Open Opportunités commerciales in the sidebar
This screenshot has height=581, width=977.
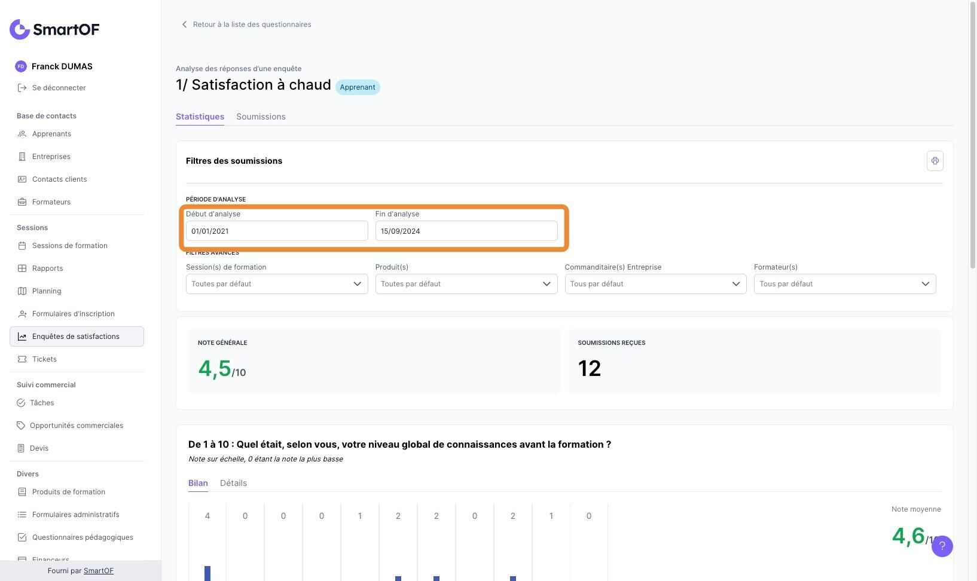76,426
